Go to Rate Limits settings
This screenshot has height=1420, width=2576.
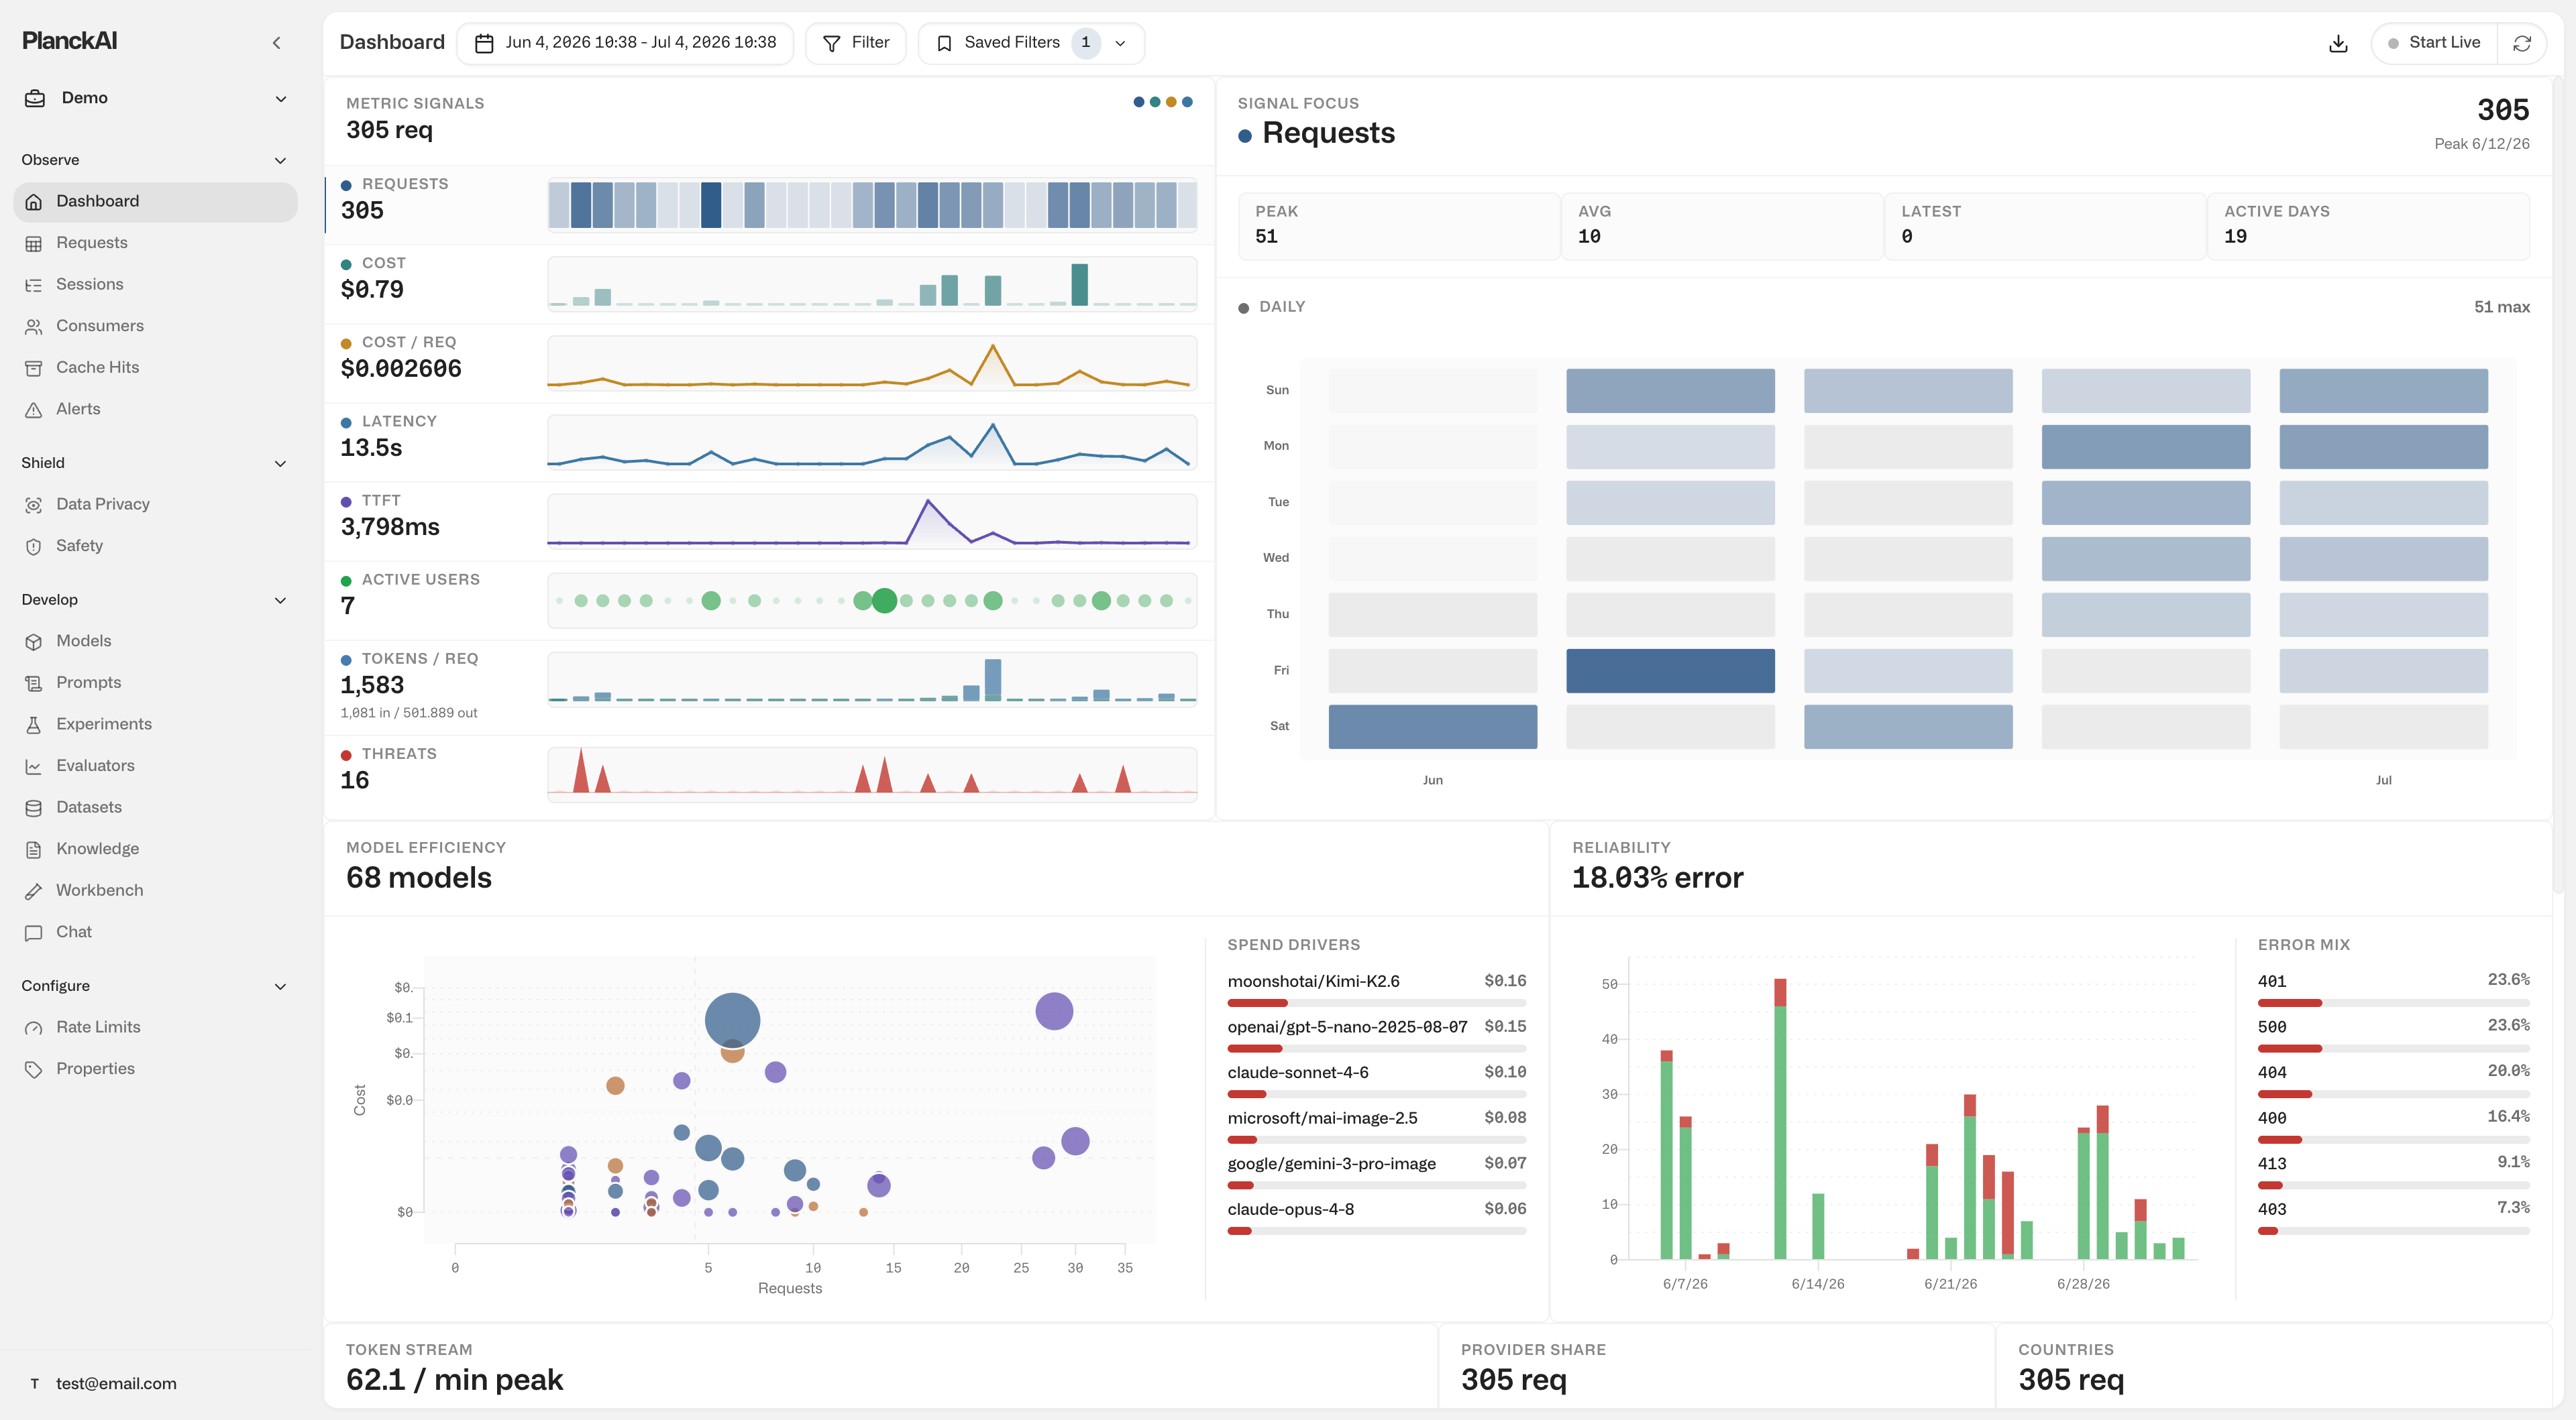155,1027
